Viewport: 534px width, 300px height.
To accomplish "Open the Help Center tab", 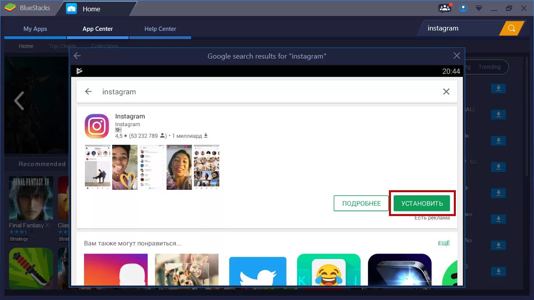I will (x=160, y=29).
